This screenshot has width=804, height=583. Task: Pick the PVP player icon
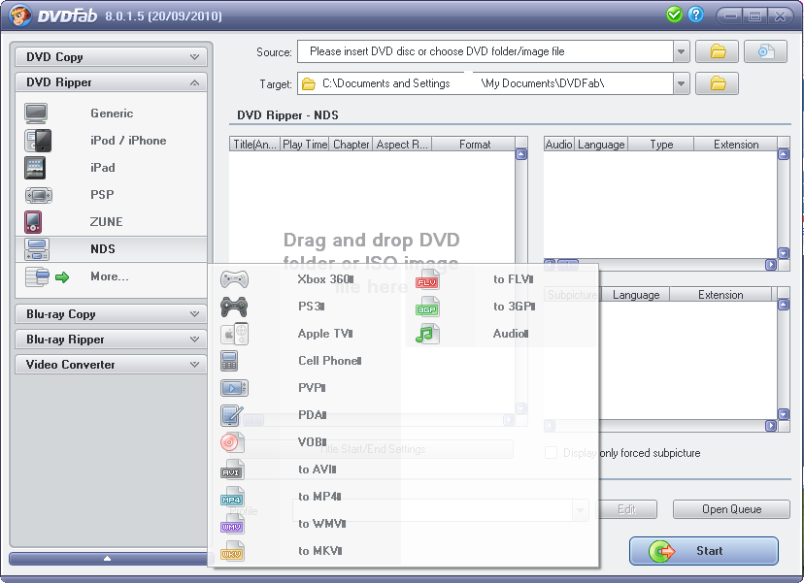pyautogui.click(x=234, y=388)
